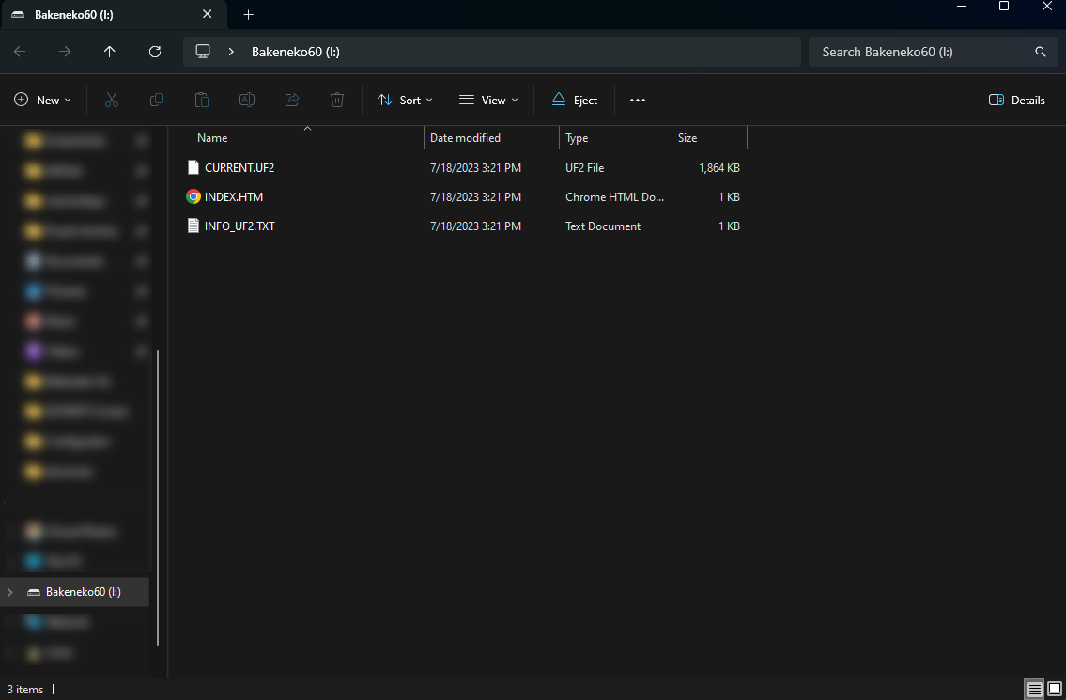1066x700 pixels.
Task: Expand the Bakeneko60 (I:) tree node
Action: tap(10, 592)
